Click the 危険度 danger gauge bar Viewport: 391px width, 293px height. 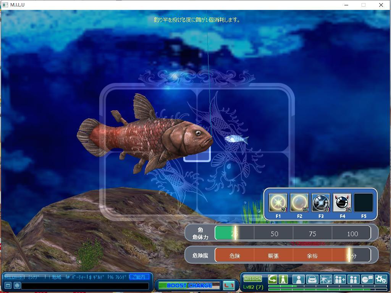[292, 256]
